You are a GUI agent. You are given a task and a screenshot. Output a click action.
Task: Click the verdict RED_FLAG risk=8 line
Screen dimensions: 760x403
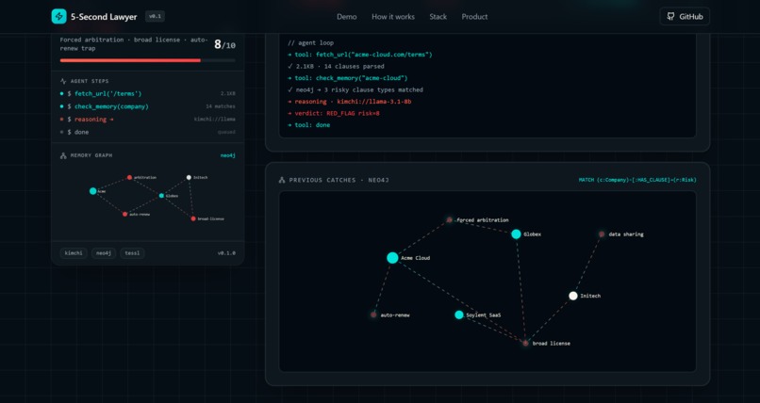coord(334,113)
